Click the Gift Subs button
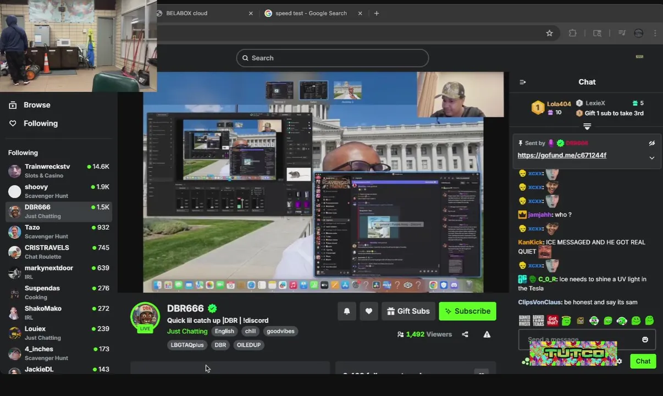 408,311
